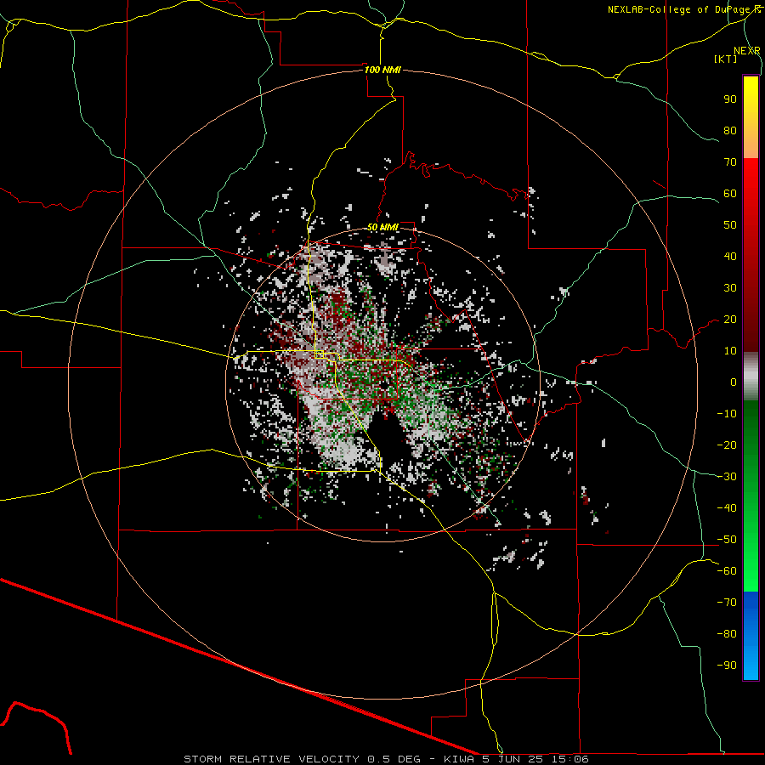Screen dimensions: 765x765
Task: Click the 80 value on the velocity scale
Action: click(730, 131)
